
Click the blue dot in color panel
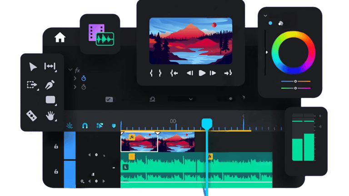pos(270,23)
